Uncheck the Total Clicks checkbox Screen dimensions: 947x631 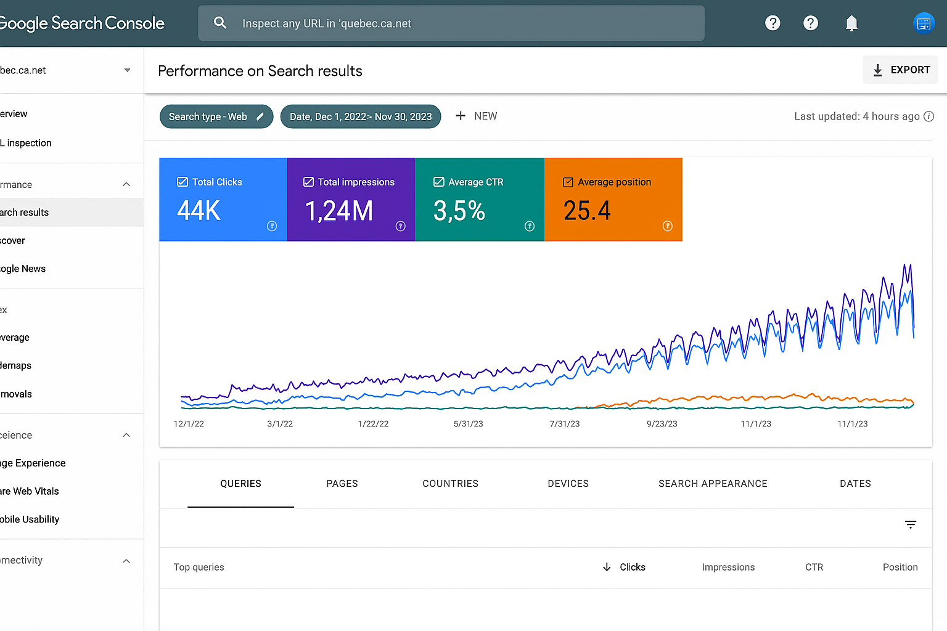(x=182, y=182)
